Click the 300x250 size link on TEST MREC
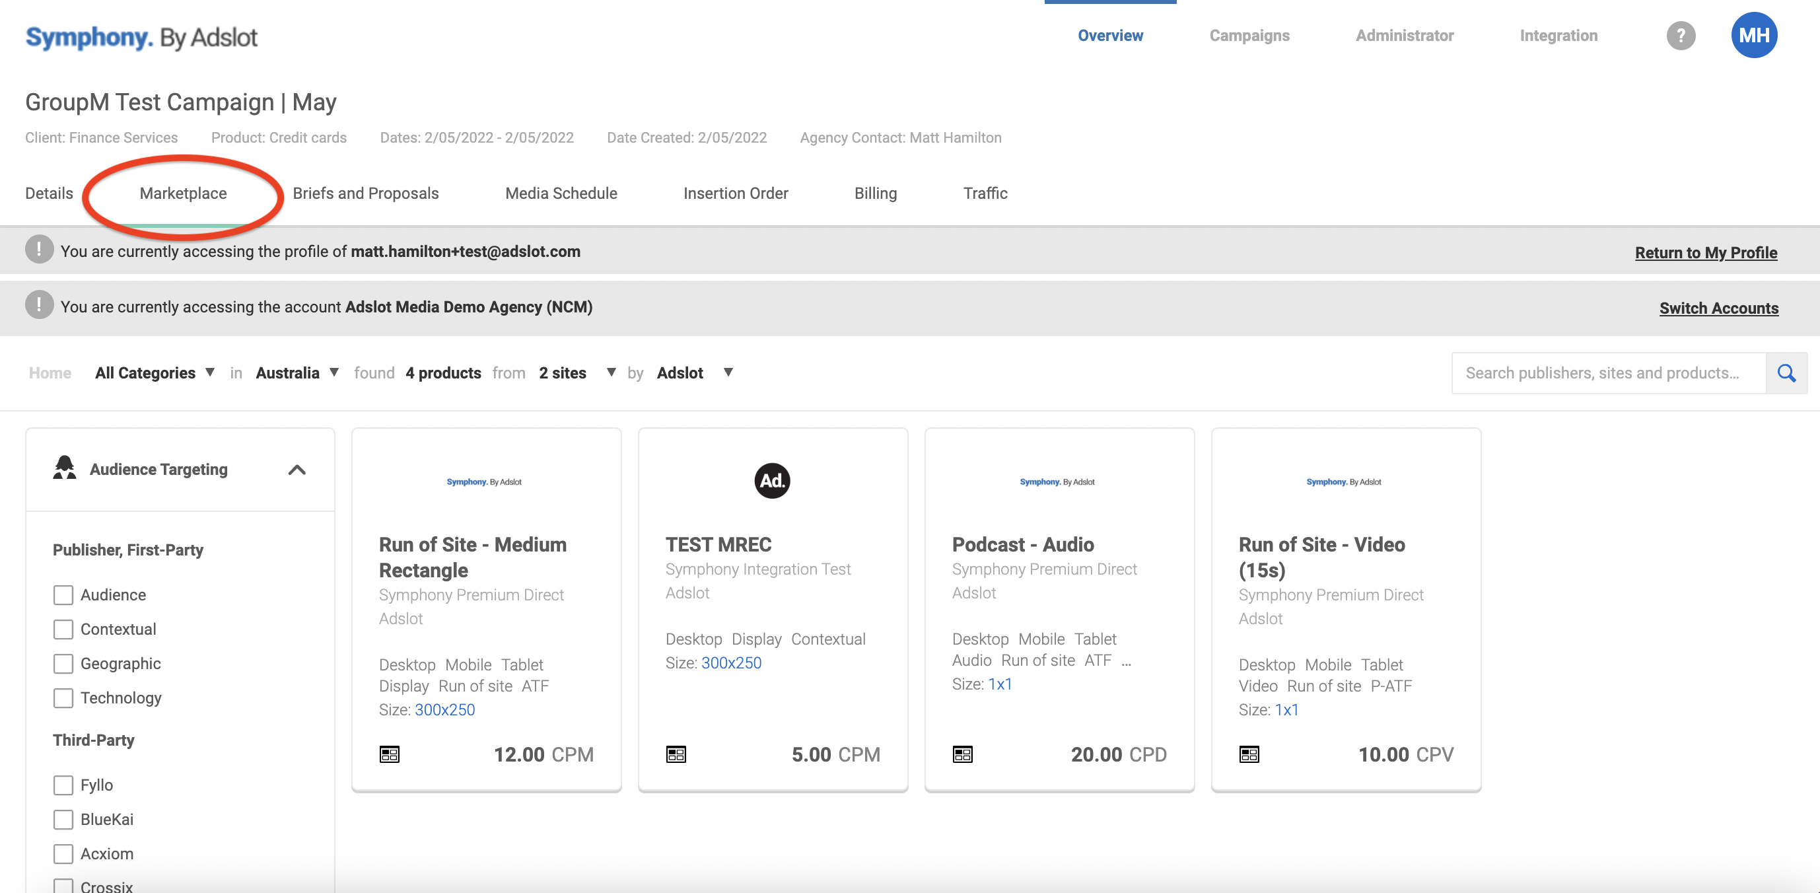Image resolution: width=1820 pixels, height=893 pixels. [731, 662]
